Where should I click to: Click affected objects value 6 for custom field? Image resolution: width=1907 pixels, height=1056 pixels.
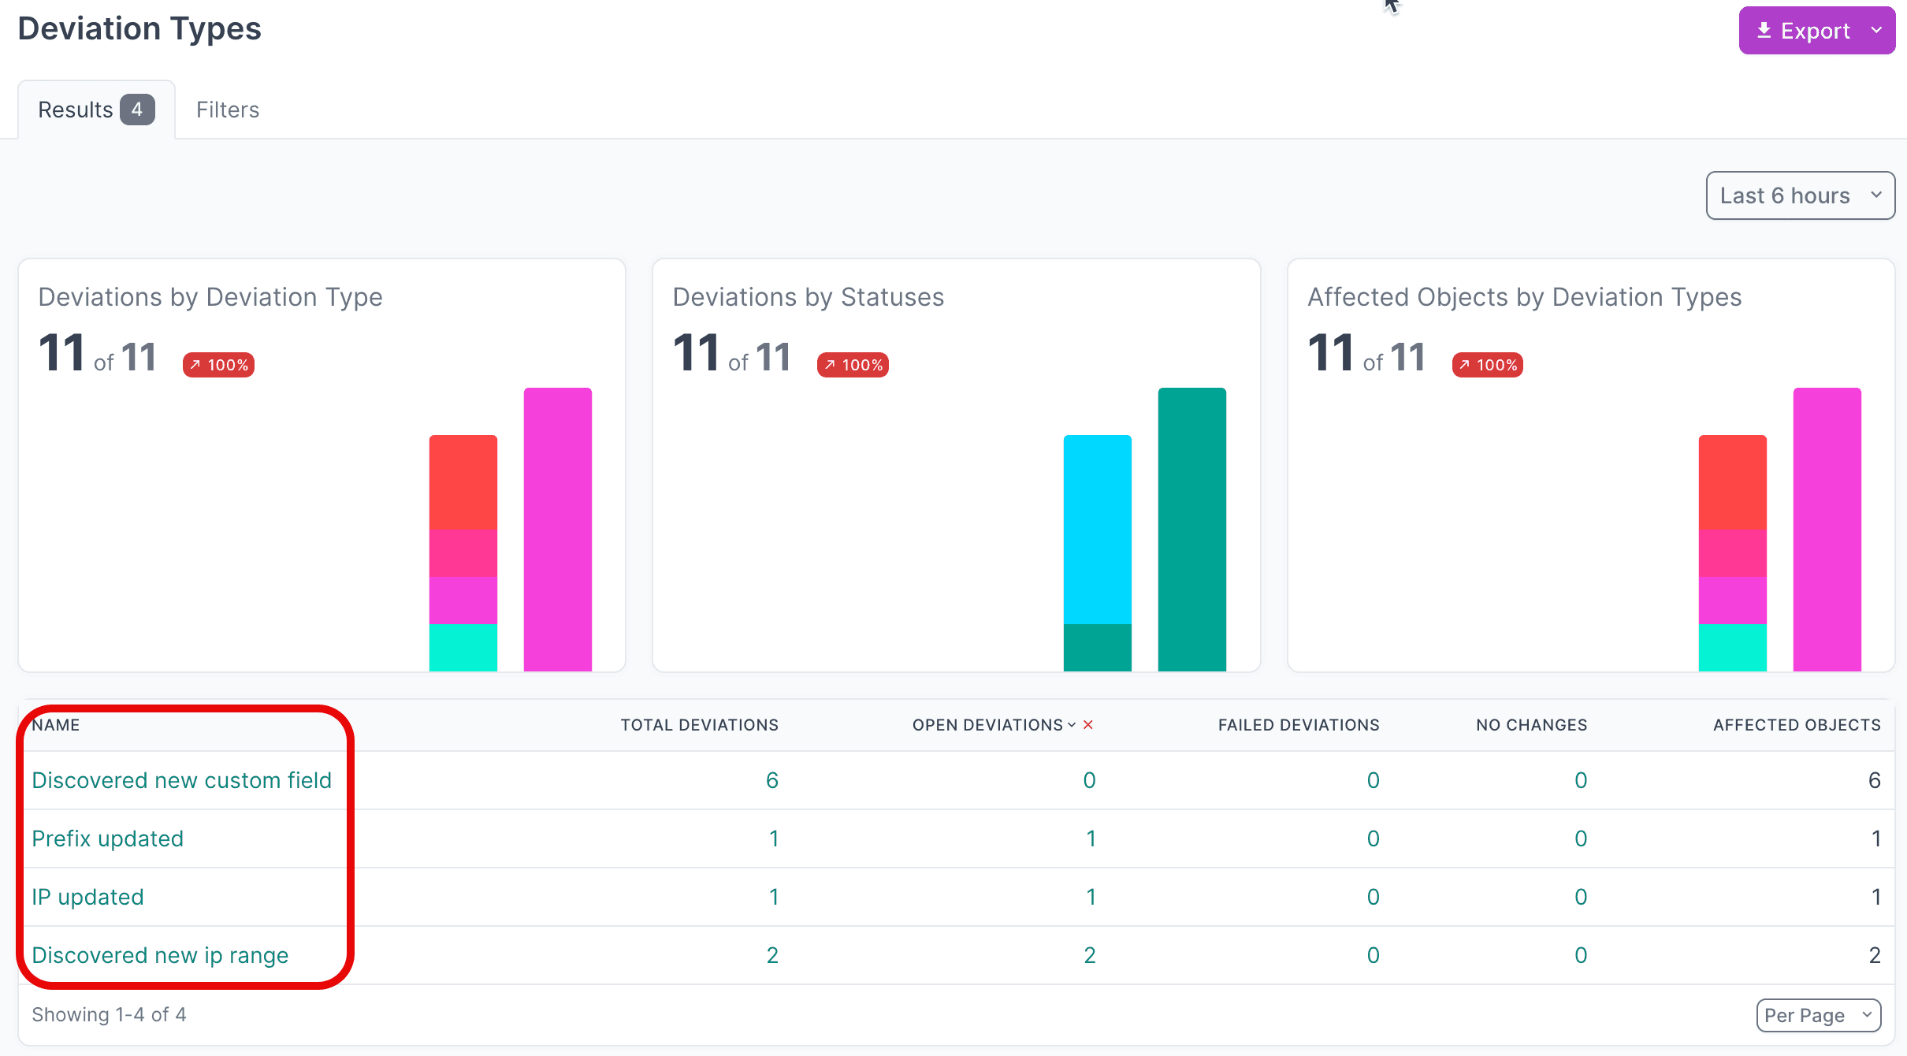click(x=1875, y=780)
